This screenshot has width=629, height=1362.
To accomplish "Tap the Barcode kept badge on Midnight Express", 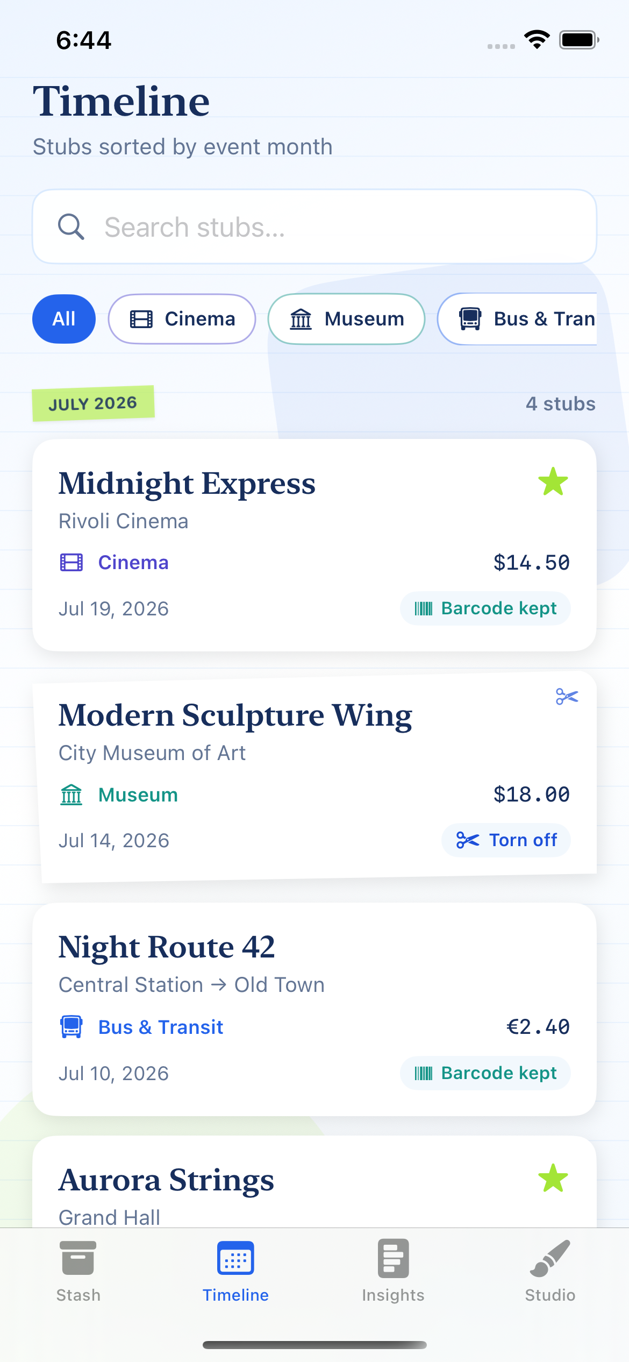I will click(485, 608).
